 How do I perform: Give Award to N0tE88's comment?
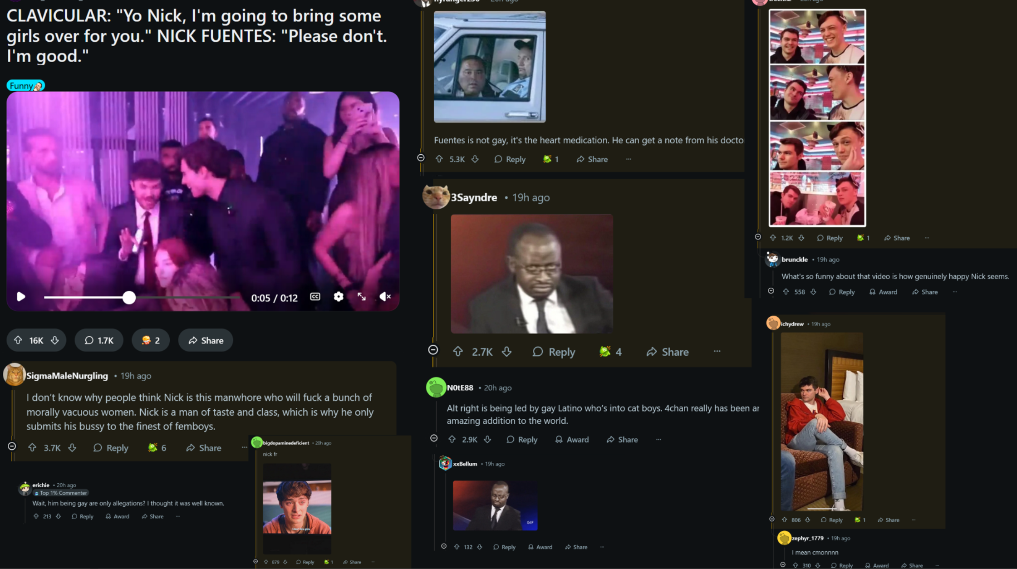pos(572,440)
